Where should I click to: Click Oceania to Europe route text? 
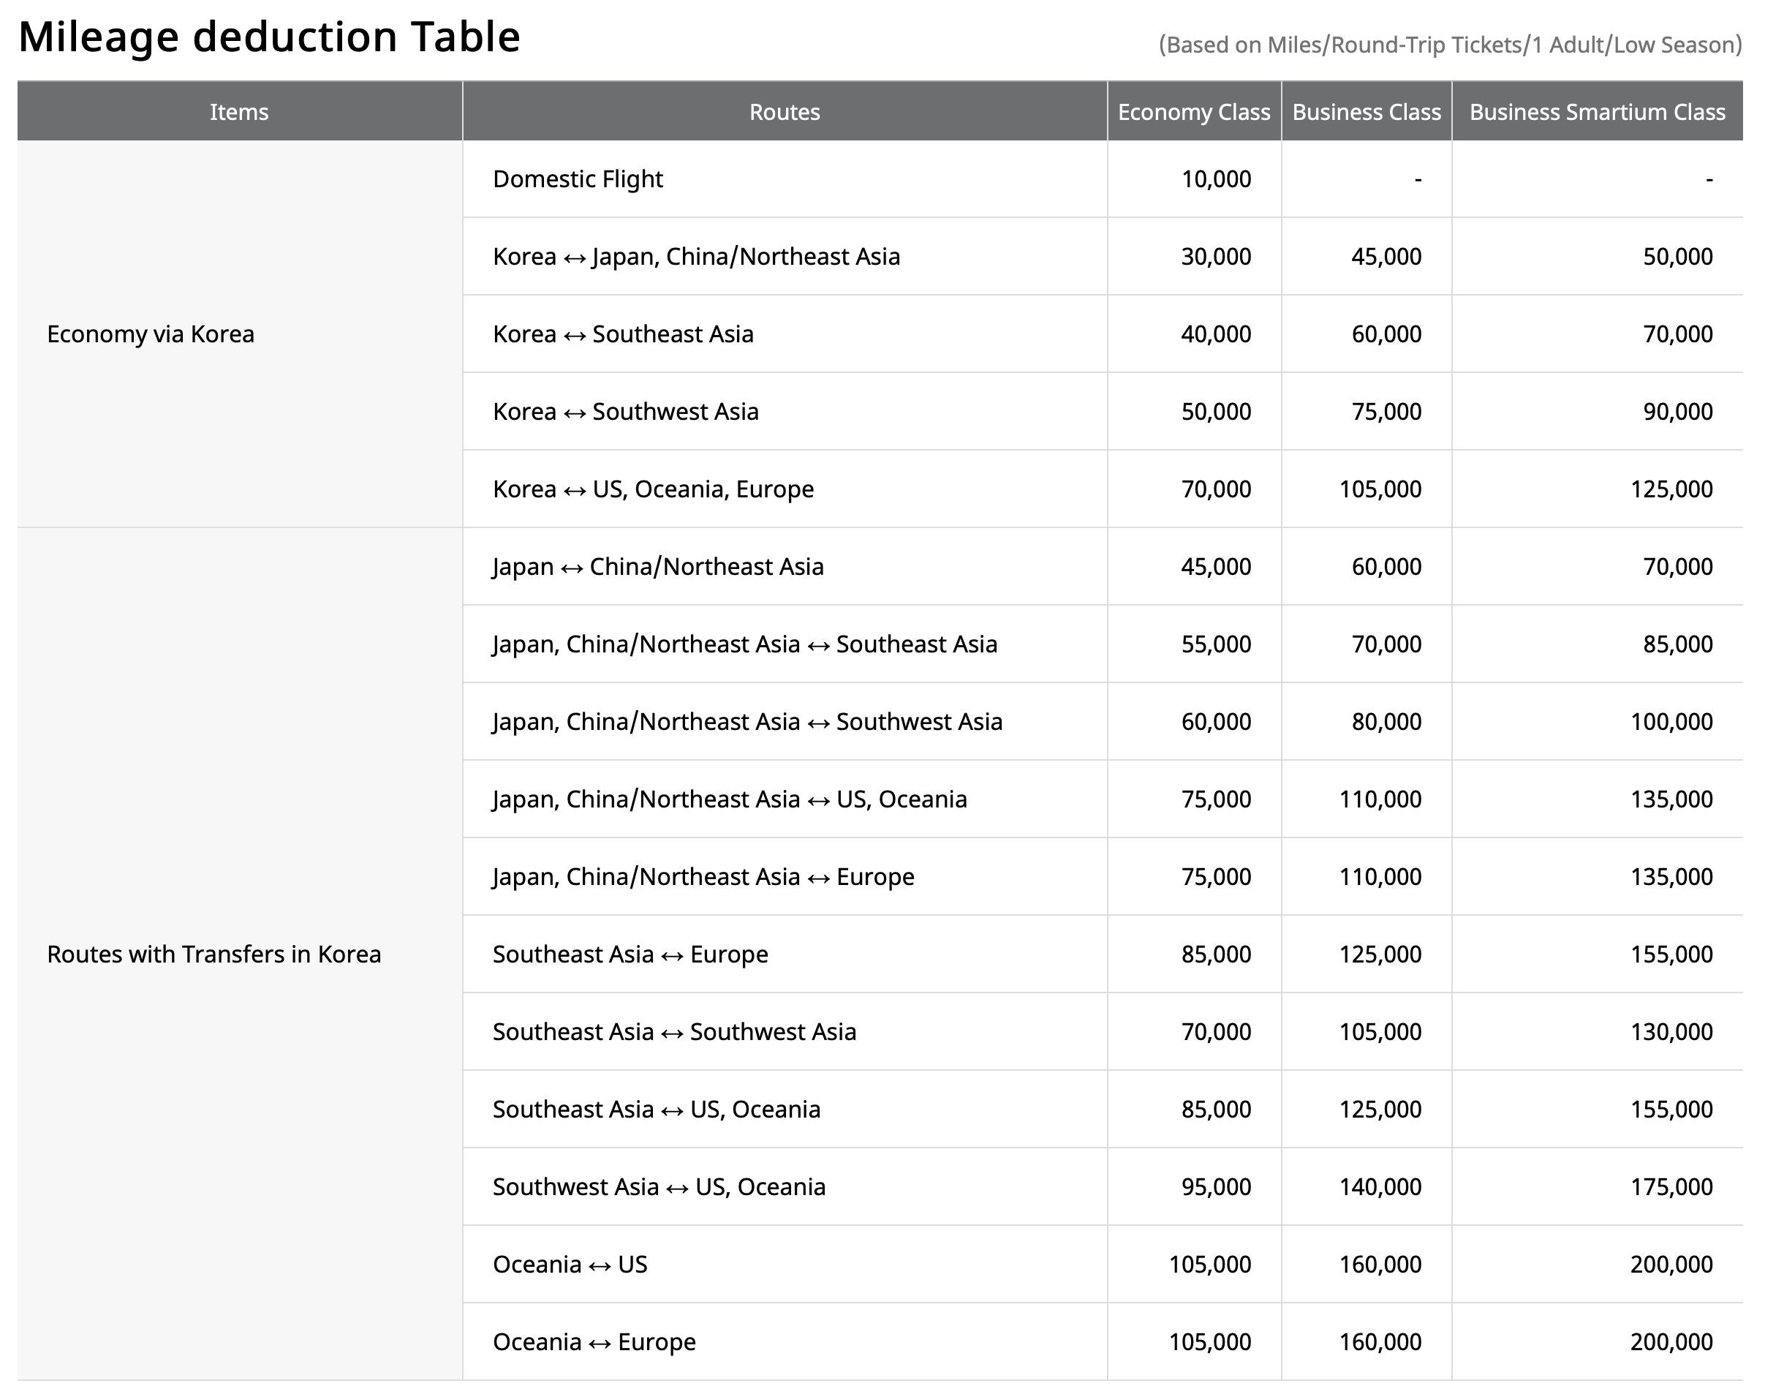pyautogui.click(x=594, y=1341)
